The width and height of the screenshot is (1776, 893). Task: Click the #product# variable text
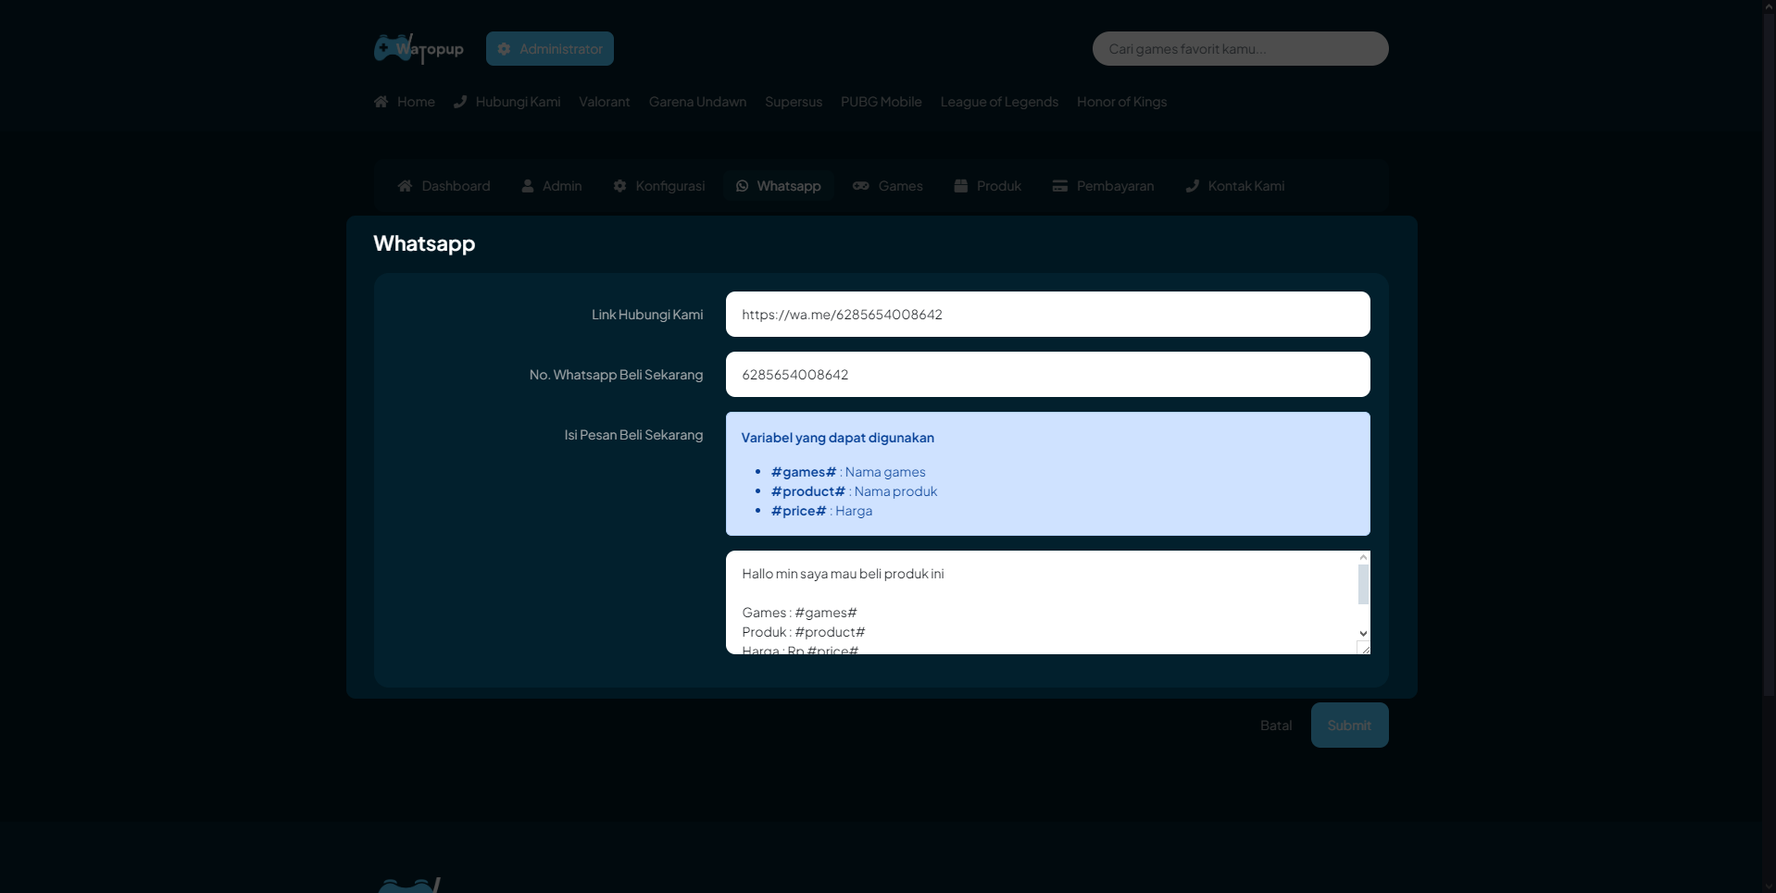click(x=808, y=491)
